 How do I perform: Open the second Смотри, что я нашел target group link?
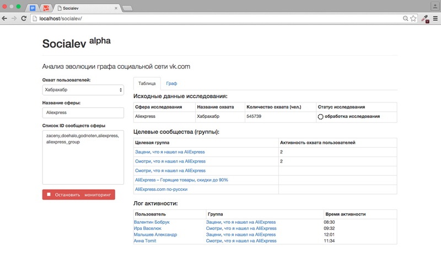pos(170,170)
